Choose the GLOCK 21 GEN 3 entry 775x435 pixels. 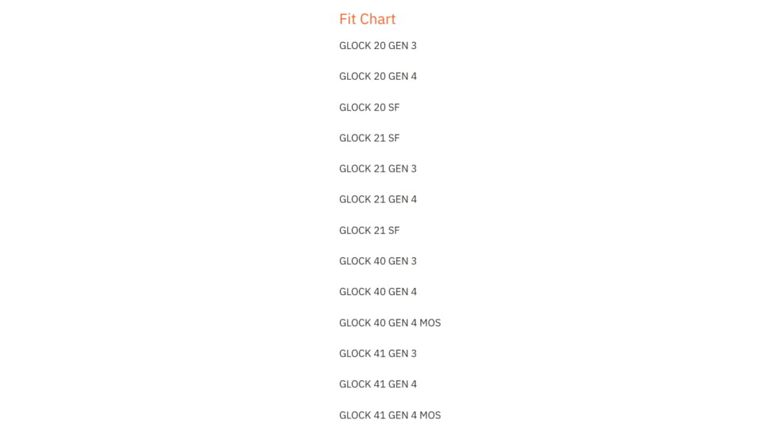377,169
